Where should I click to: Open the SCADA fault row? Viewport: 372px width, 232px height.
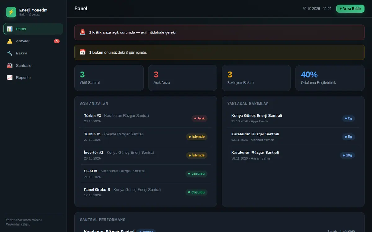coord(145,174)
